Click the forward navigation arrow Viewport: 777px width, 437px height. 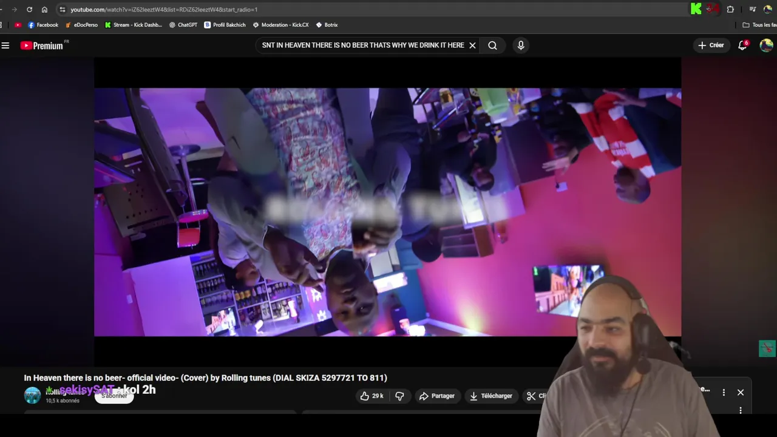tap(15, 9)
